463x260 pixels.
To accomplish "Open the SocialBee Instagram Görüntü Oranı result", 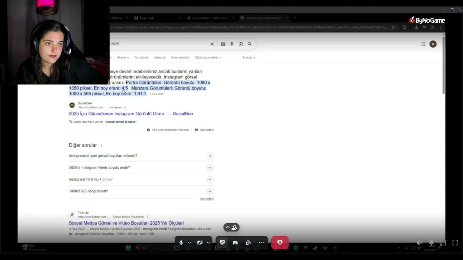I will (131, 114).
